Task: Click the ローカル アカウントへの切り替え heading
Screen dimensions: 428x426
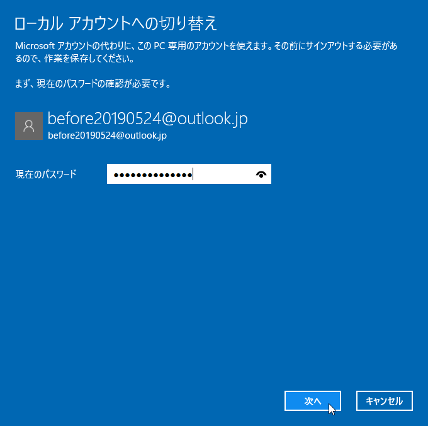Action: (x=115, y=23)
